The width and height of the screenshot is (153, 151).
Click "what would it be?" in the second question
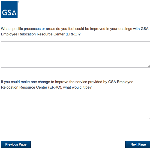click(77, 87)
